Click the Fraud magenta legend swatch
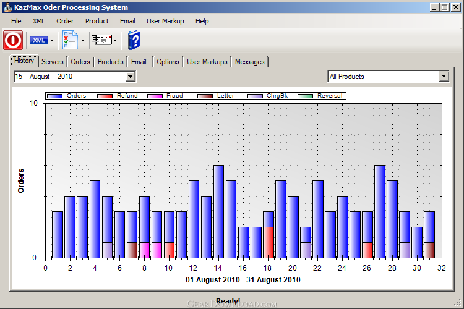The image size is (464, 309). tap(155, 96)
